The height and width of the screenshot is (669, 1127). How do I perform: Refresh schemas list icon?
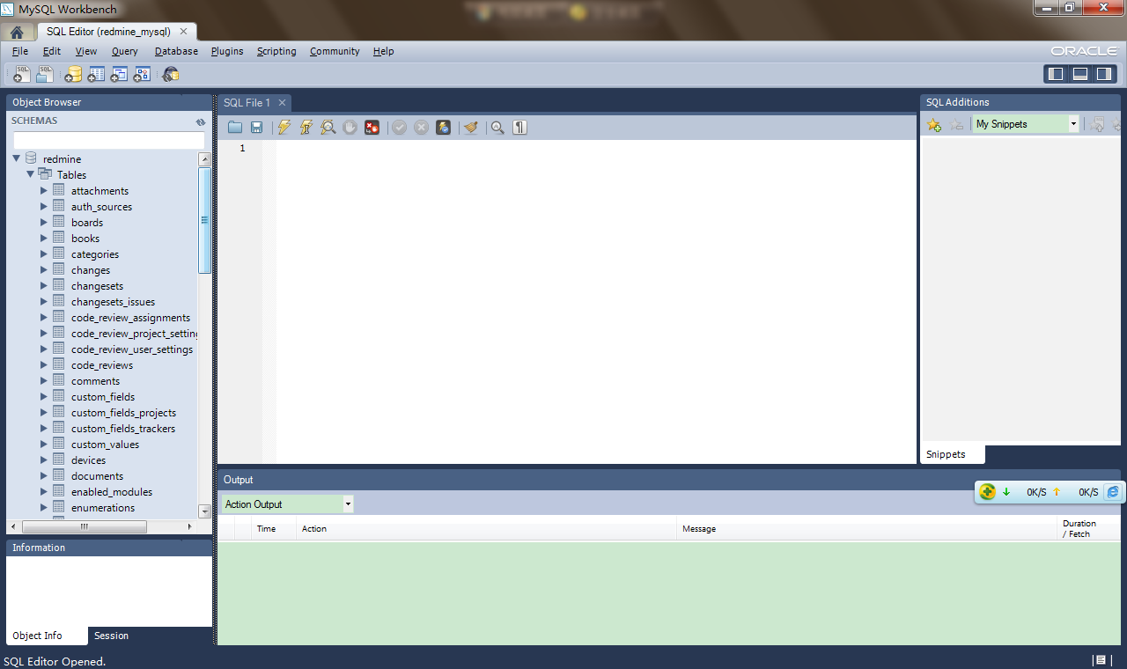tap(201, 121)
